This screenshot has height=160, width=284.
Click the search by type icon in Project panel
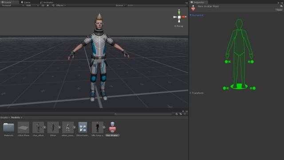point(177,114)
